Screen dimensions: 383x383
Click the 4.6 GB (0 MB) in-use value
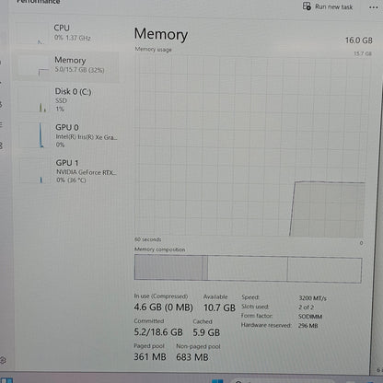click(x=163, y=308)
